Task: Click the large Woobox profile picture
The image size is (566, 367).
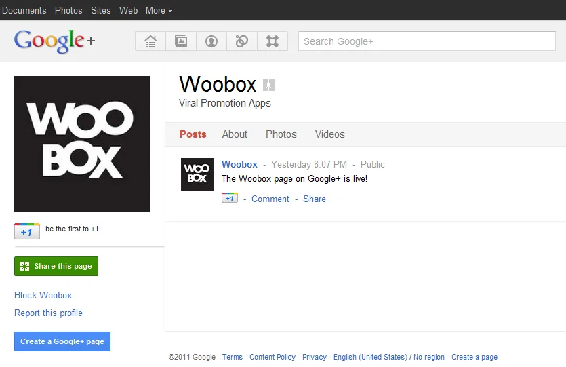Action: click(x=82, y=144)
